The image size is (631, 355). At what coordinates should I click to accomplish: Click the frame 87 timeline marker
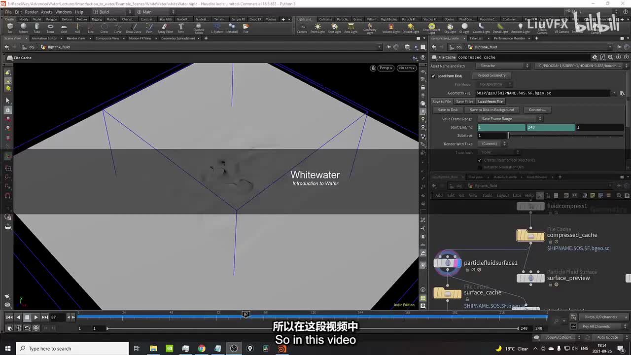coord(245,314)
